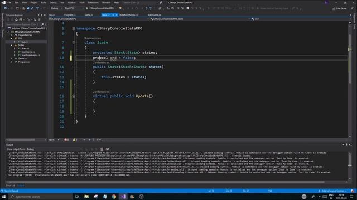357x200 pixels.
Task: Click the Open File toolbar icon
Action: pyautogui.click(x=23, y=8)
